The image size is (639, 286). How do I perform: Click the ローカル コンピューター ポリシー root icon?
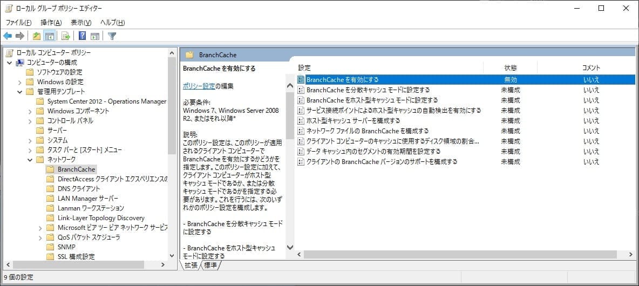tap(10, 52)
